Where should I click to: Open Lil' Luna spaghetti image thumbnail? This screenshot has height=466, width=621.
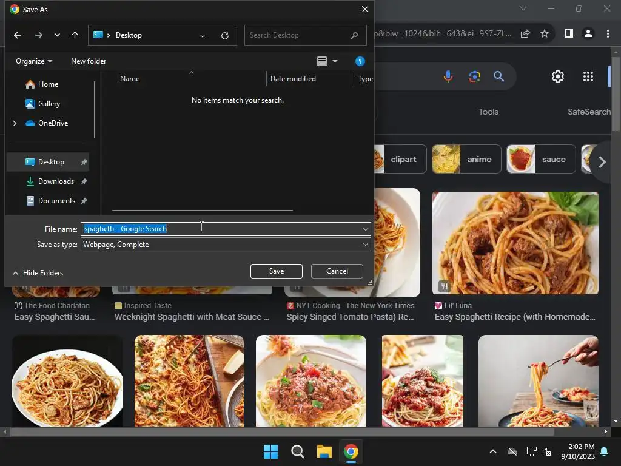click(x=515, y=243)
